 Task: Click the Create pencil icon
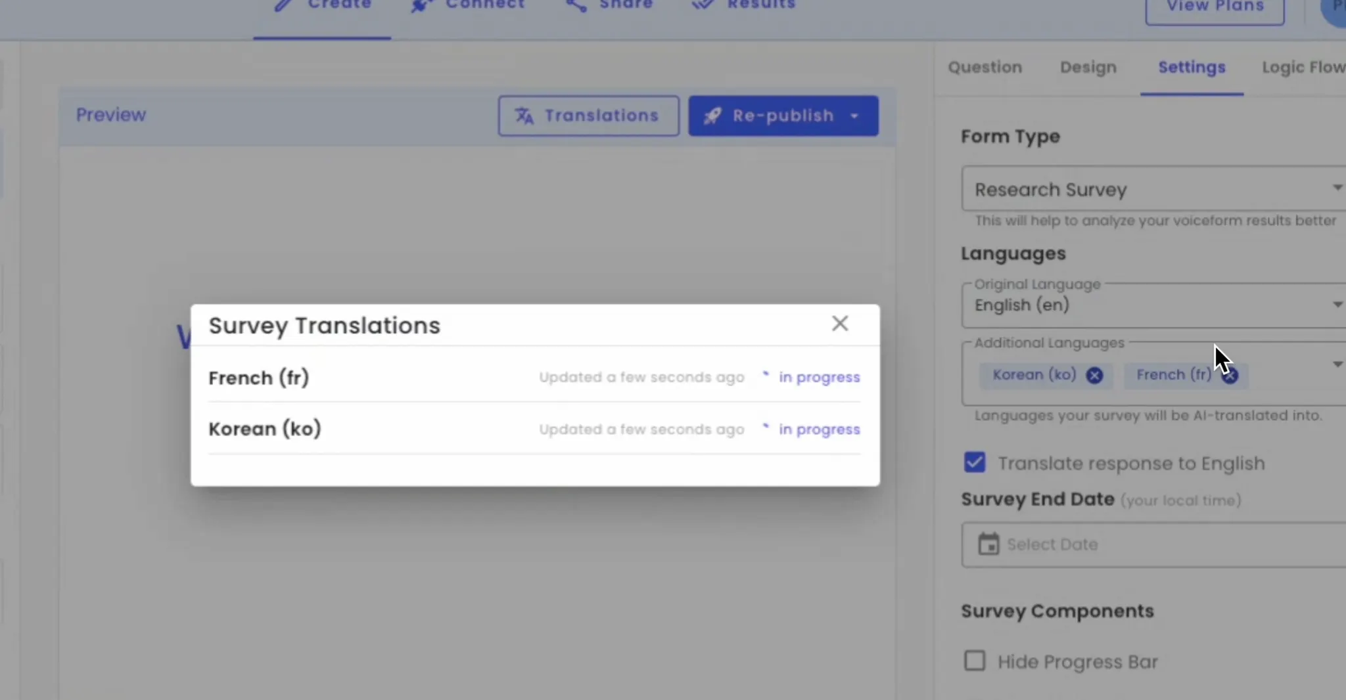[283, 5]
